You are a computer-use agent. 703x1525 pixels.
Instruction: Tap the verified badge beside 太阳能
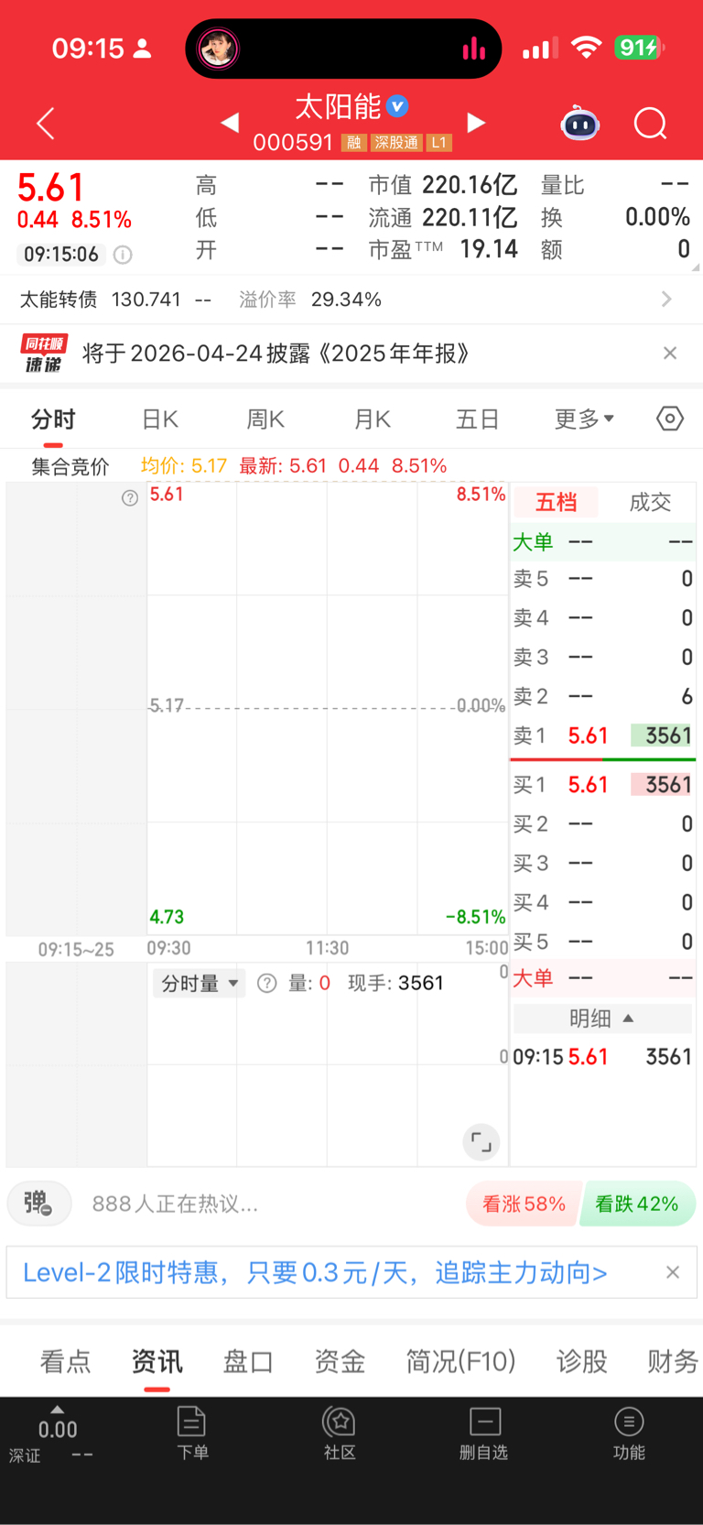click(397, 106)
